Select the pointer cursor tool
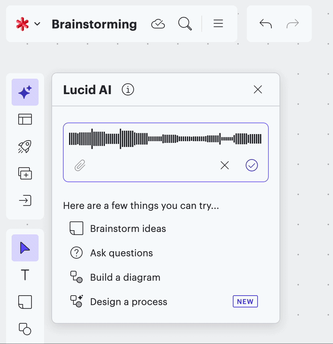 (x=25, y=248)
